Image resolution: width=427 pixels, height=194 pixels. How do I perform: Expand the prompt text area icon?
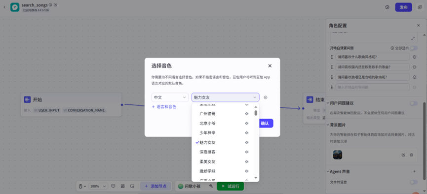tap(413, 38)
